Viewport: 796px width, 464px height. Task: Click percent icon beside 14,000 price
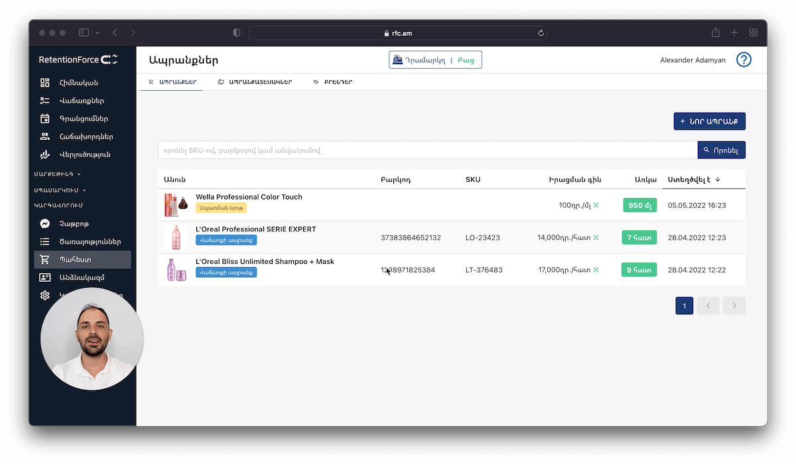pos(596,237)
